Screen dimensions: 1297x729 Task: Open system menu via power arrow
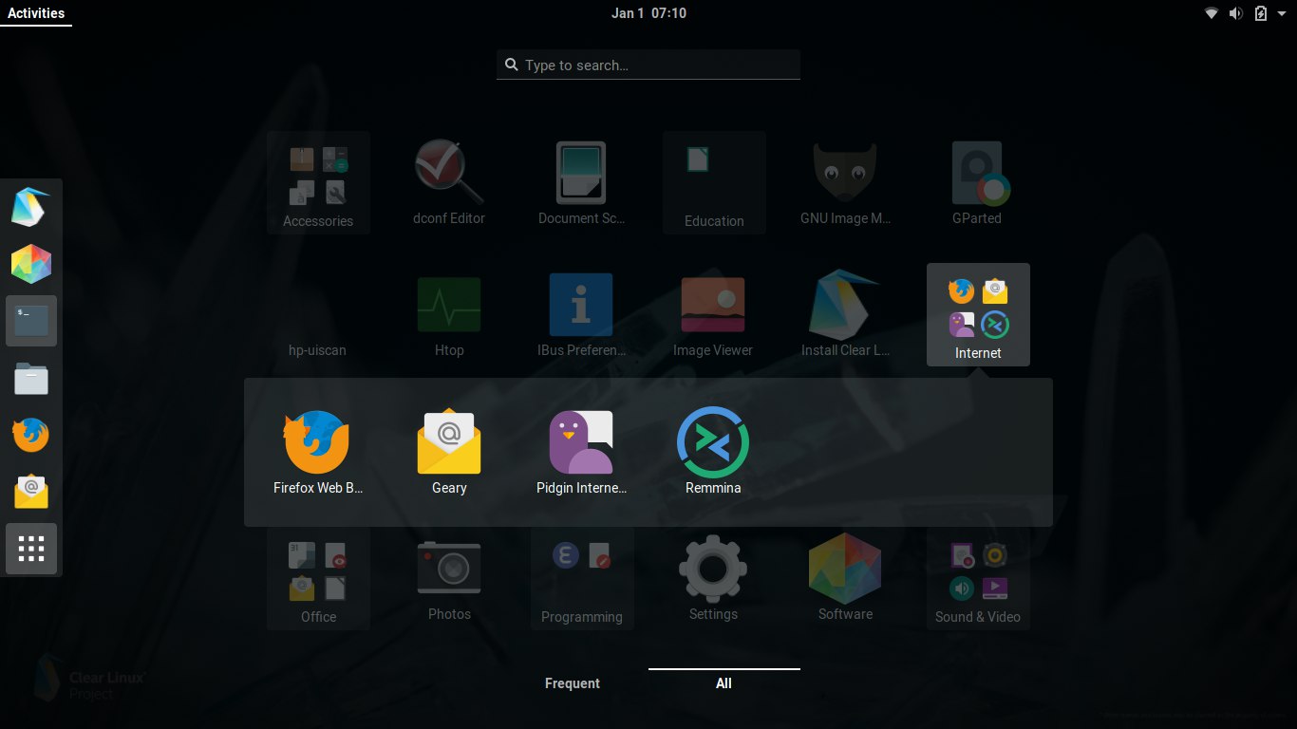point(1282,13)
